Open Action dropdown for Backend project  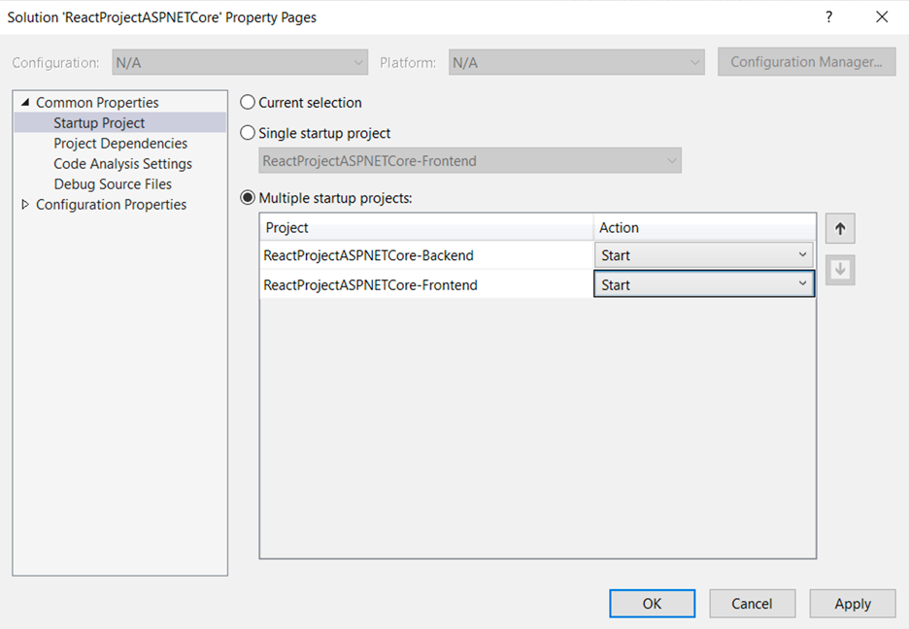coord(704,255)
